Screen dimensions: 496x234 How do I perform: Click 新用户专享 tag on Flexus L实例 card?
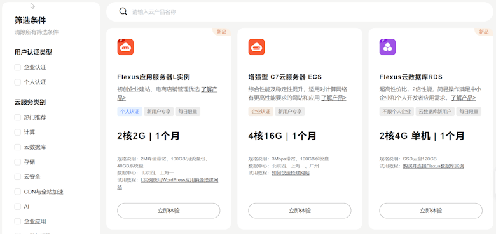click(159, 112)
